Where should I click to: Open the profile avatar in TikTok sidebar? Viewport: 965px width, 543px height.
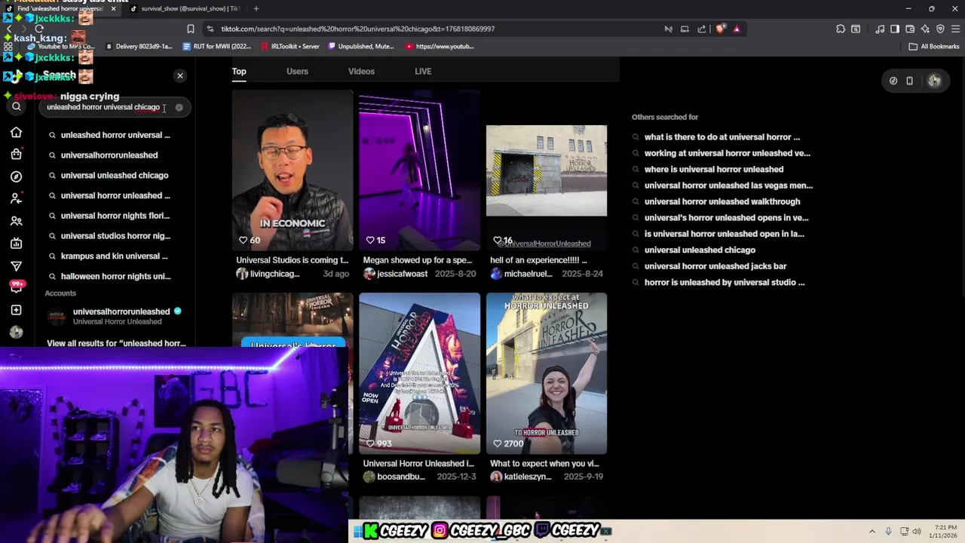pyautogui.click(x=16, y=332)
